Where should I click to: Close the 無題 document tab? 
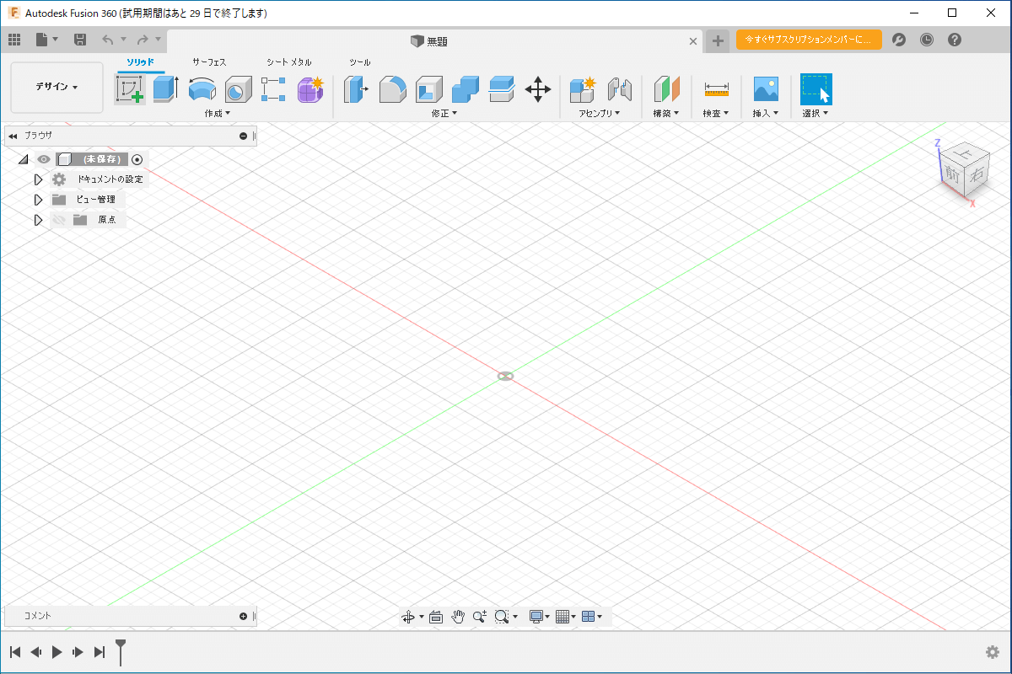point(693,40)
